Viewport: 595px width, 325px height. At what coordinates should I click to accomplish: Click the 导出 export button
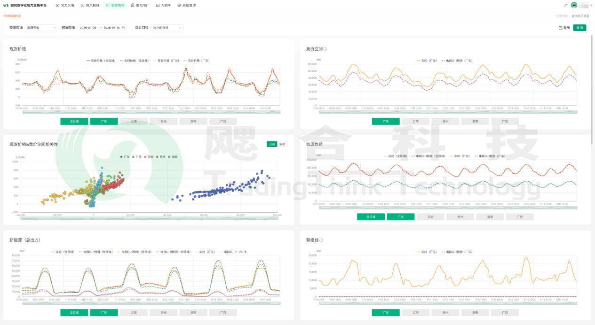pyautogui.click(x=564, y=28)
